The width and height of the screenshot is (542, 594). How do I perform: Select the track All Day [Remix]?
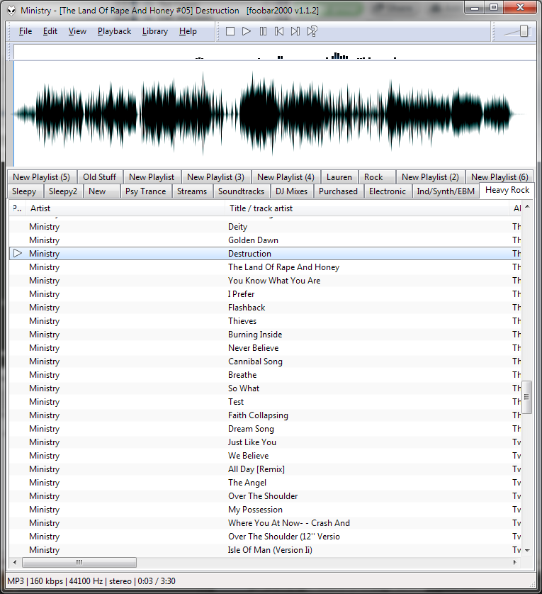(x=265, y=469)
